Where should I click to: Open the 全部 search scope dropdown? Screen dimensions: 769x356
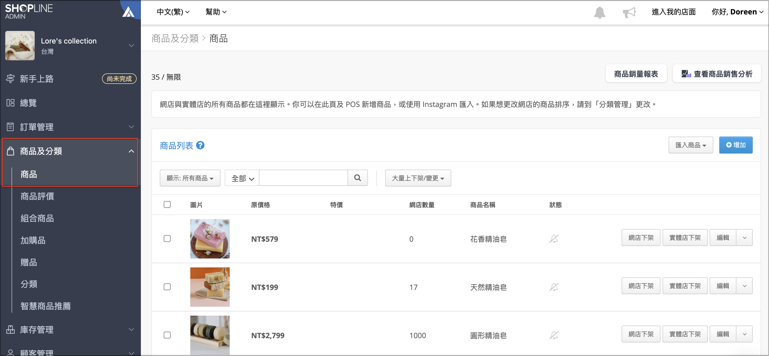242,178
